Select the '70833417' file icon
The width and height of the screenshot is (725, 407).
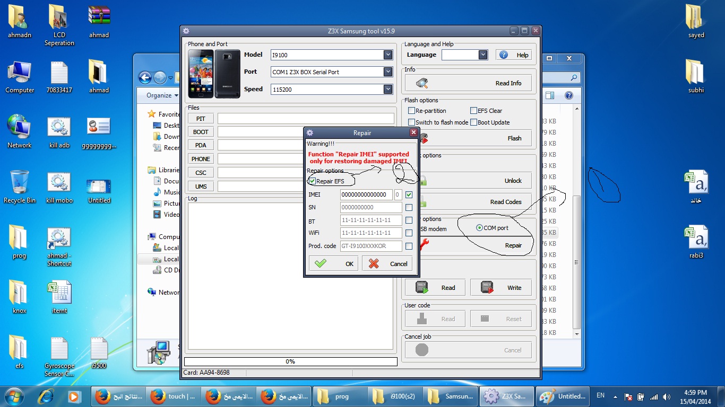click(59, 77)
